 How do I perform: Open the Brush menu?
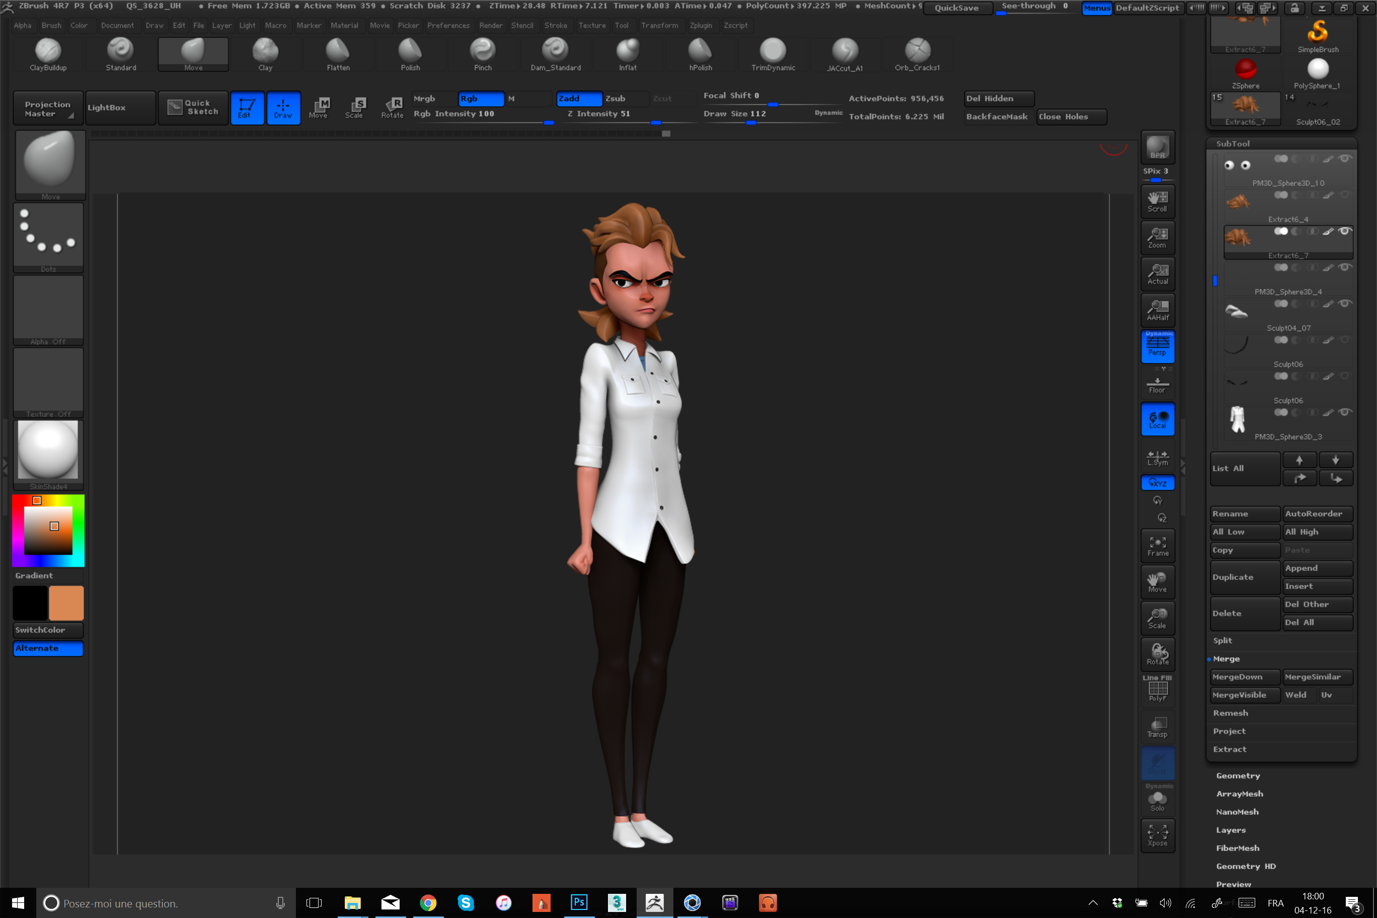pos(51,25)
